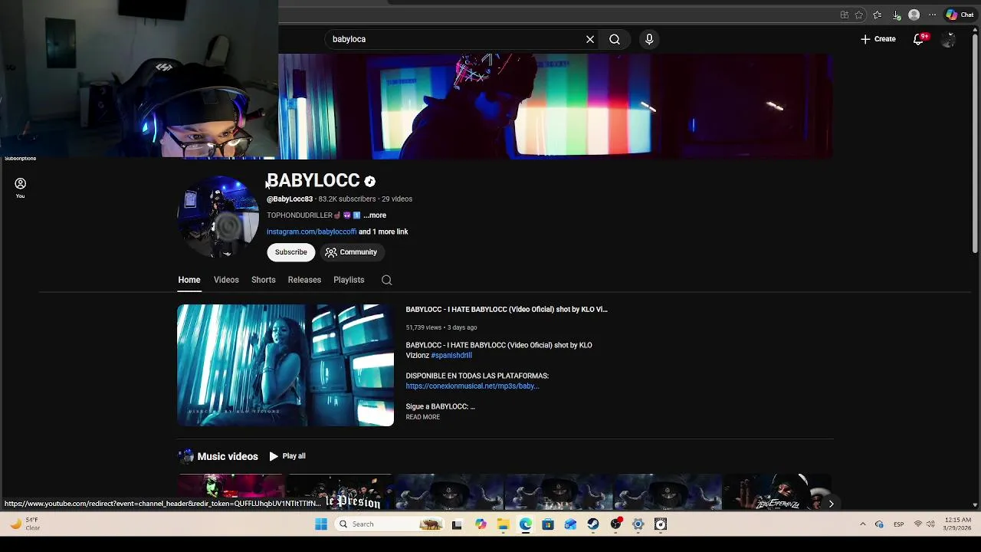The width and height of the screenshot is (981, 552).
Task: Click the Windows taskbar Search box
Action: pyautogui.click(x=389, y=524)
